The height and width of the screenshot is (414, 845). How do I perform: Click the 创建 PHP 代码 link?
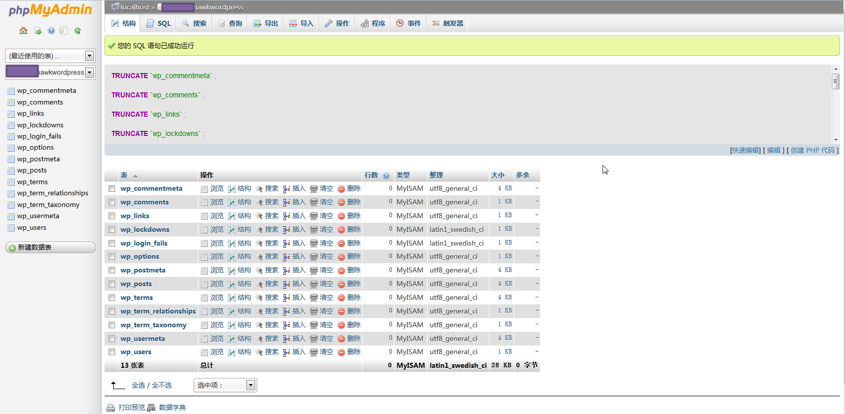click(x=813, y=150)
